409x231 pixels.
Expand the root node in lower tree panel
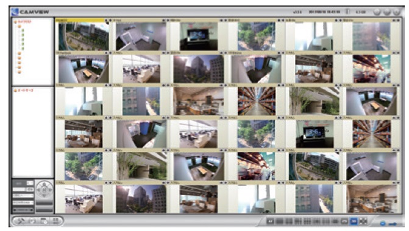point(15,90)
